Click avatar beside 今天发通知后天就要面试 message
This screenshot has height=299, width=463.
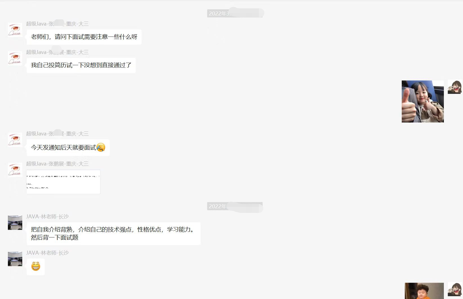15,140
